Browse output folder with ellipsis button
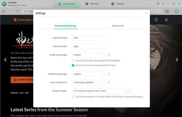Viewport: 182px width, 117px height. (128, 91)
